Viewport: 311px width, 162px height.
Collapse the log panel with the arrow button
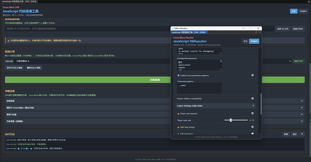coord(302,134)
